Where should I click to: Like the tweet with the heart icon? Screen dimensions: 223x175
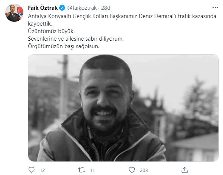132,170
